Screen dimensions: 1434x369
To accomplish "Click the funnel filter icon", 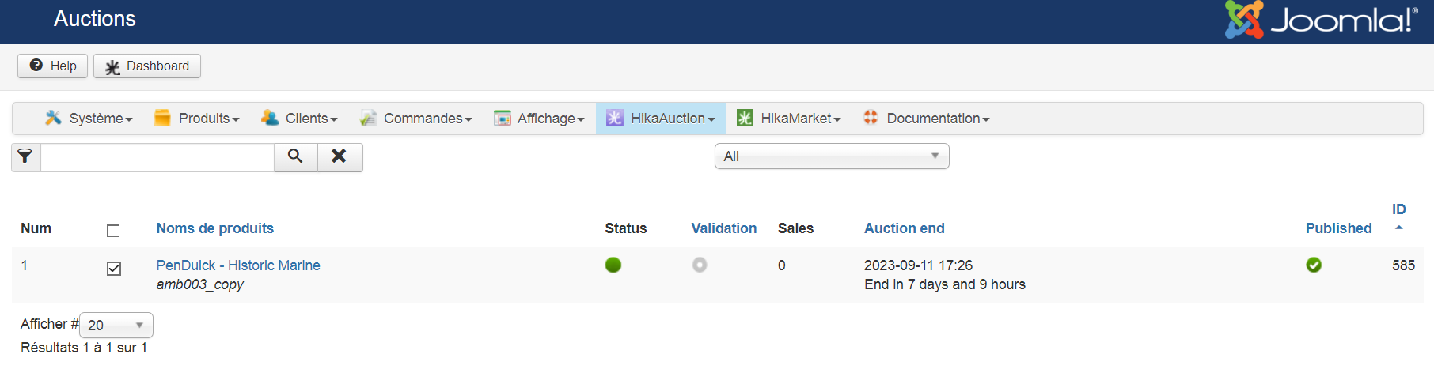I will pos(25,156).
